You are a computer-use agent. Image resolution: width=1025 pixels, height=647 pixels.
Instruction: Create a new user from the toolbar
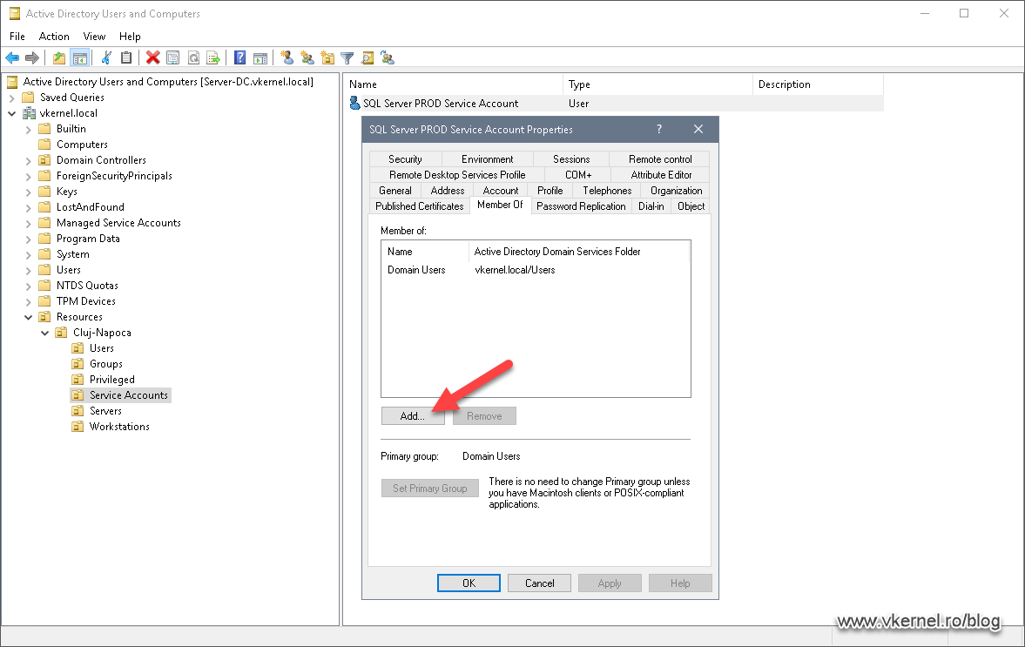287,57
